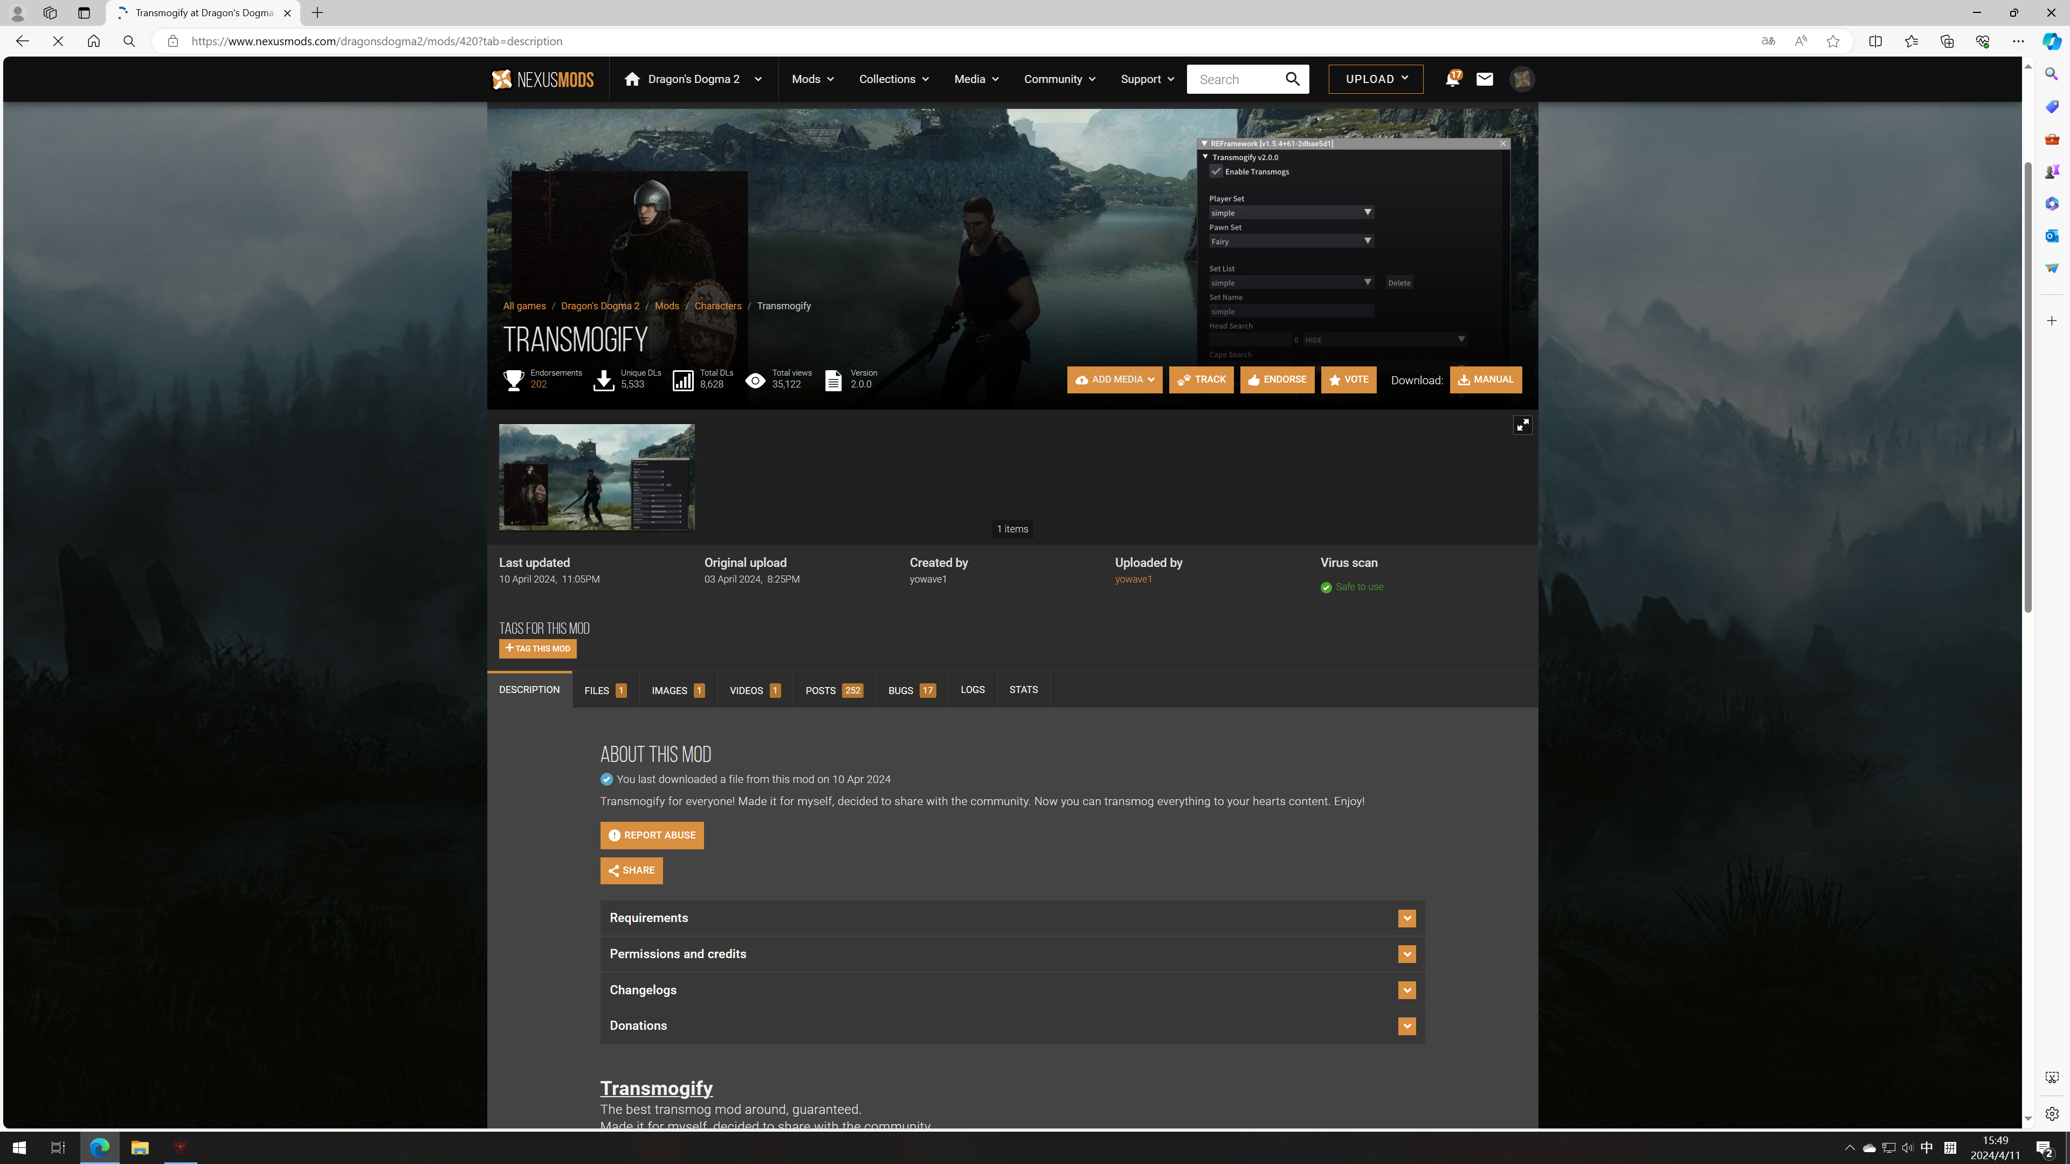This screenshot has height=1164, width=2070.
Task: Switch to the BUGS tab
Action: pos(912,690)
